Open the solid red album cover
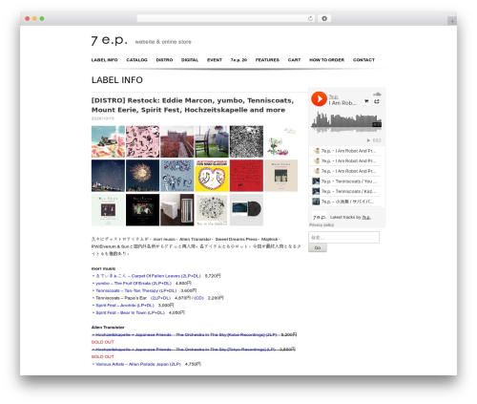Screen dimensions: 477x404 pos(246,176)
